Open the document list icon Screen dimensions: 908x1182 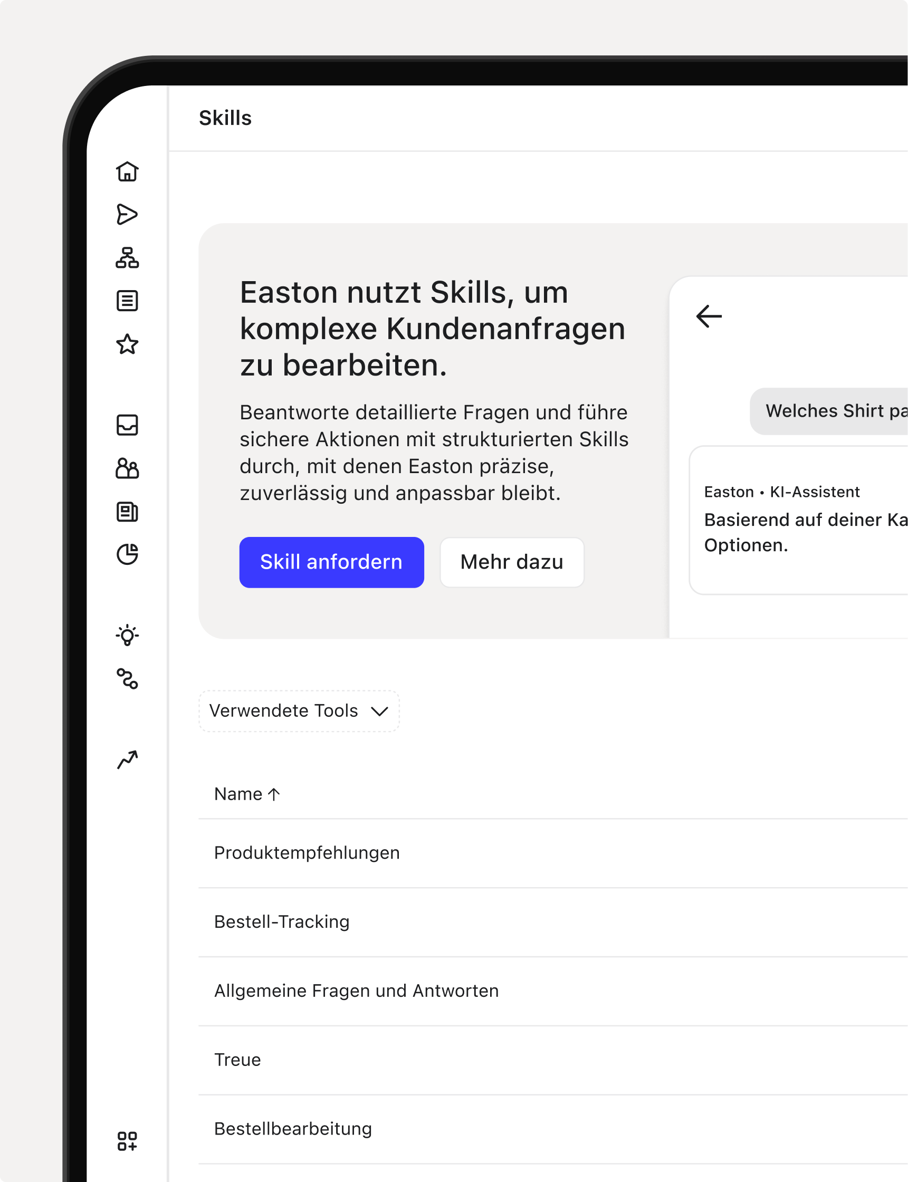pos(127,301)
